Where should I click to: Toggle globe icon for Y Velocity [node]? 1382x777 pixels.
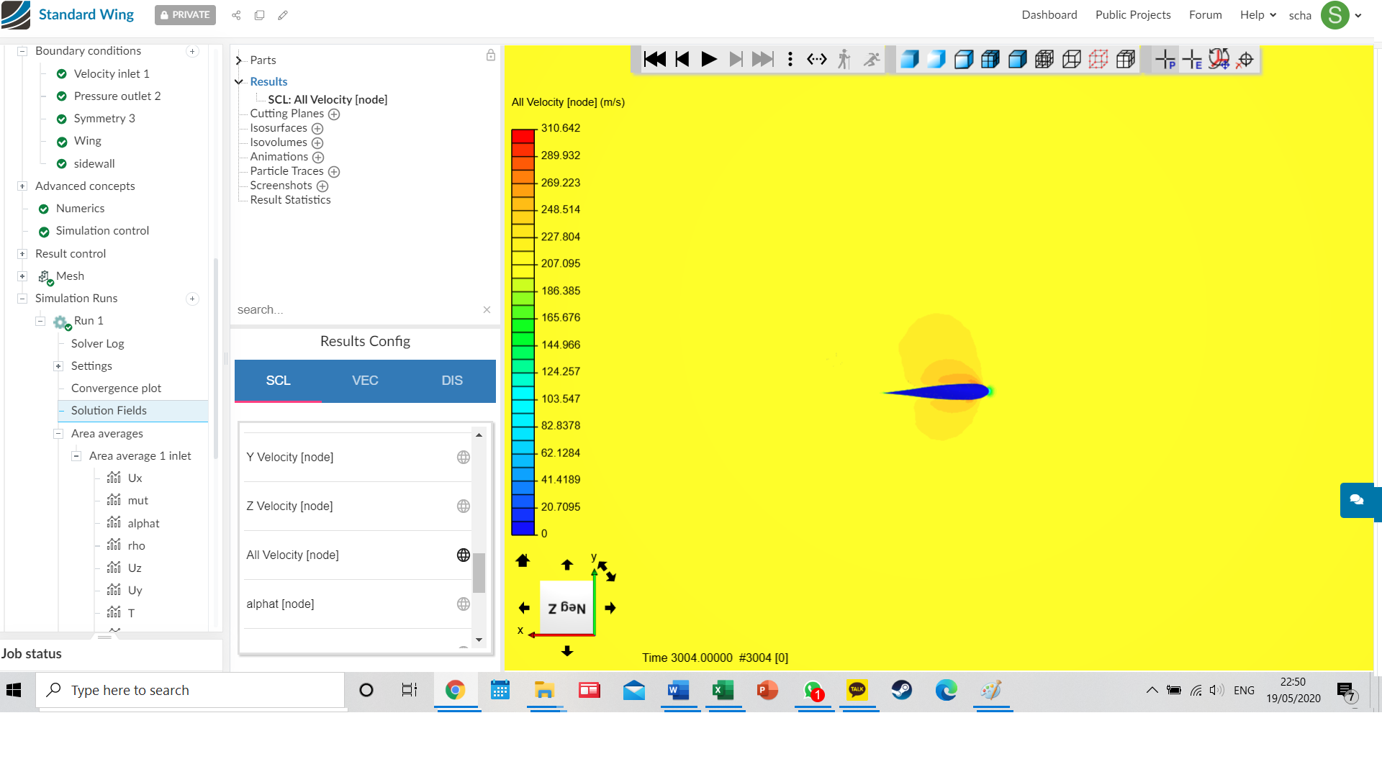[464, 458]
